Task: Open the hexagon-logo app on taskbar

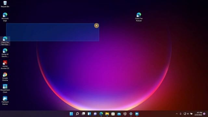Action: [125, 114]
